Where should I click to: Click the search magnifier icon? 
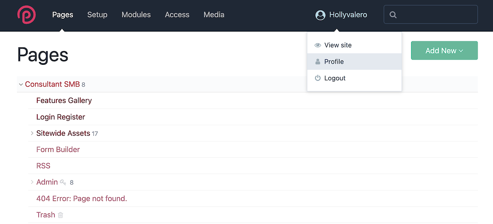click(393, 15)
